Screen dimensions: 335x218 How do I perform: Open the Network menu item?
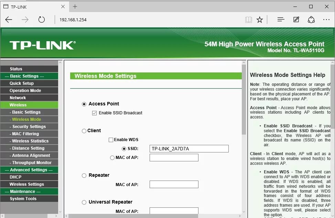point(29,98)
